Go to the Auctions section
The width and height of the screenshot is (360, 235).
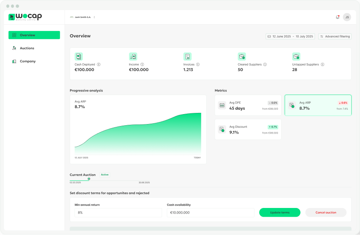pos(27,48)
